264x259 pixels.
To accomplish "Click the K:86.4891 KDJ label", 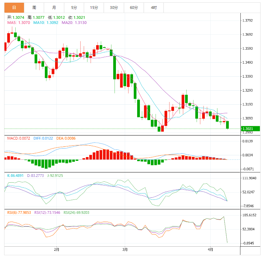I will coord(15,176).
